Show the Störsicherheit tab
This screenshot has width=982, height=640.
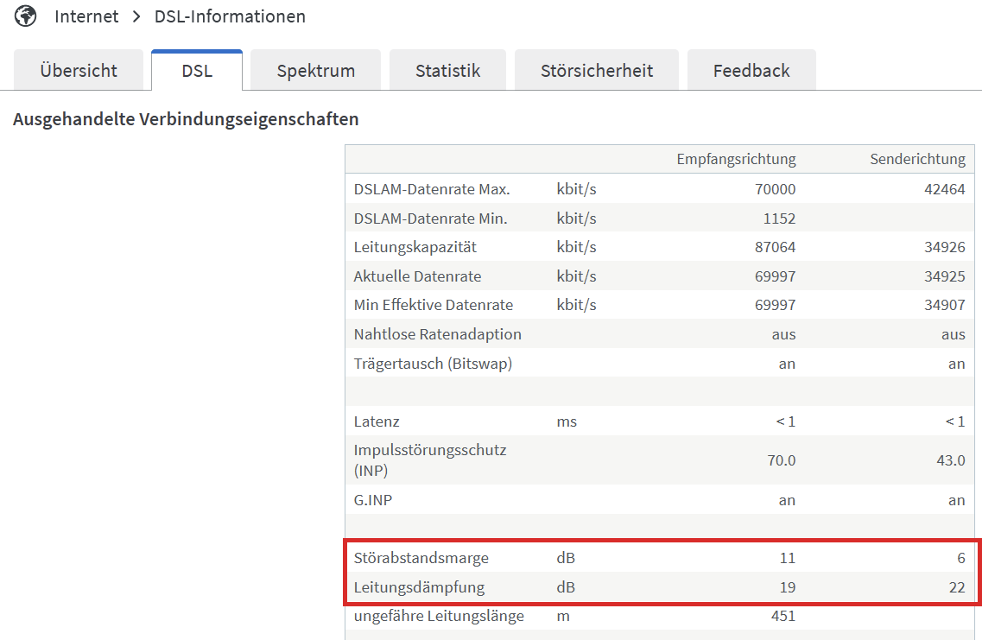point(596,71)
